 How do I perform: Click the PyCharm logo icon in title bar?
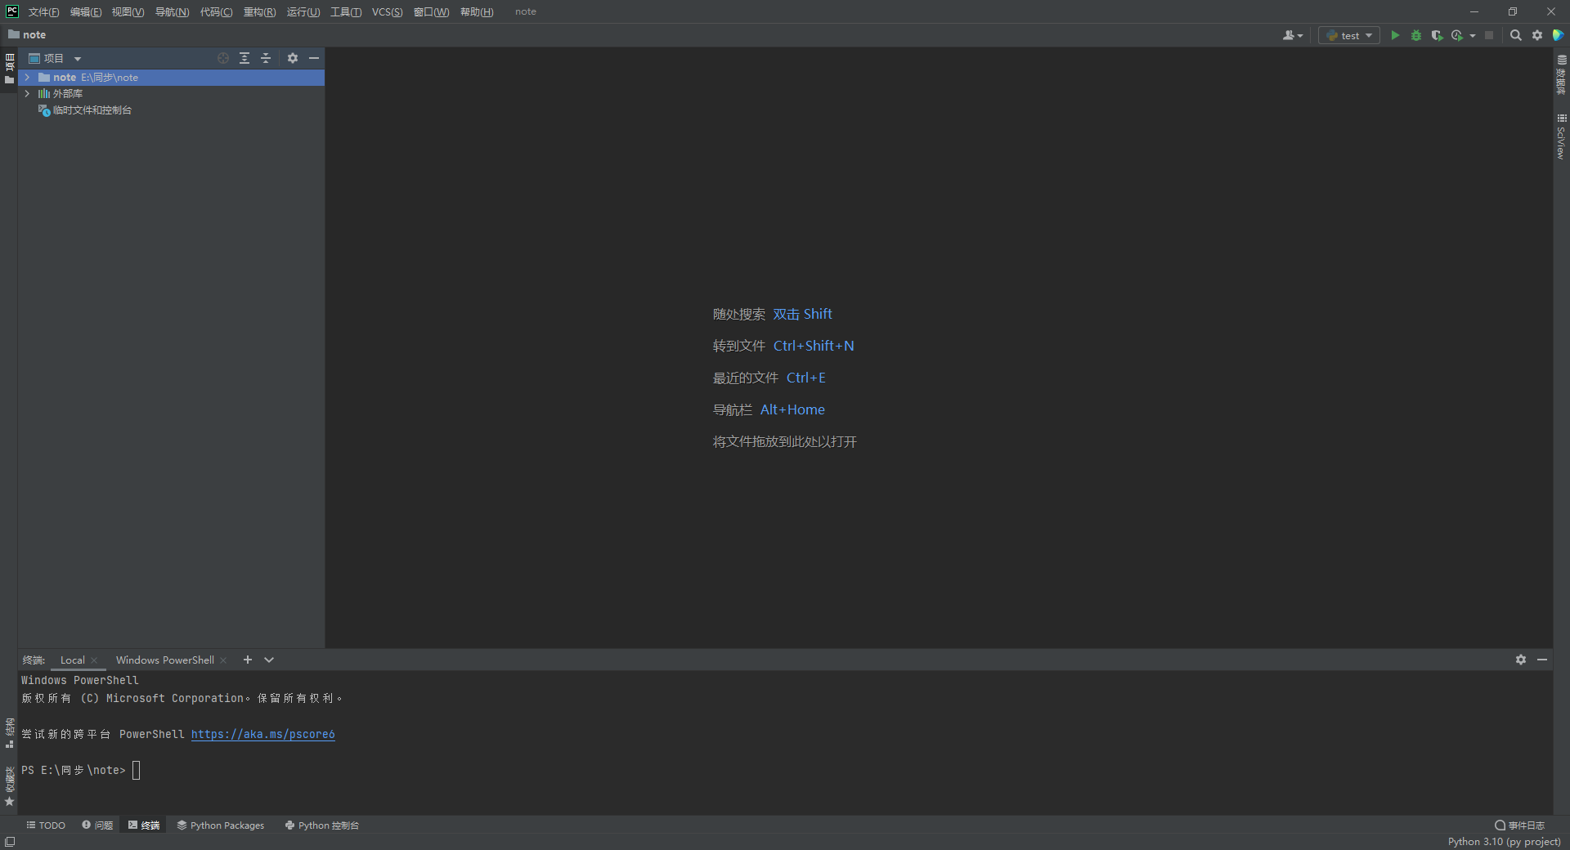click(12, 11)
